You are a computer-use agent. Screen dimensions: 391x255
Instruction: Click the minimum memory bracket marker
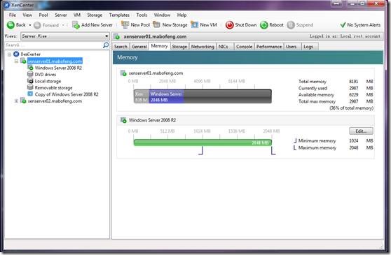pos(201,151)
